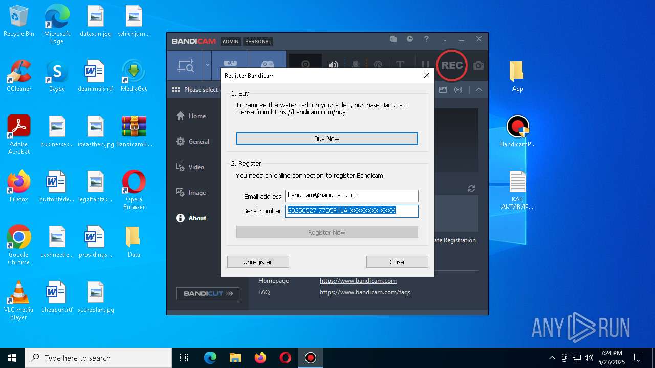The width and height of the screenshot is (655, 368).
Task: Select the screen recording mode icon
Action: [x=185, y=65]
